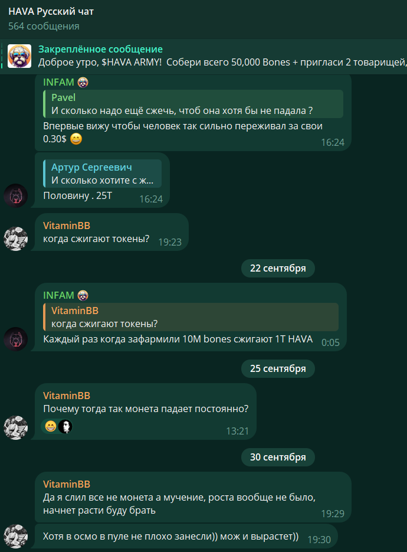Image resolution: width=407 pixels, height=552 pixels.
Task: Click the reactor's small avatar in reaction bubble
Action: pos(65,427)
